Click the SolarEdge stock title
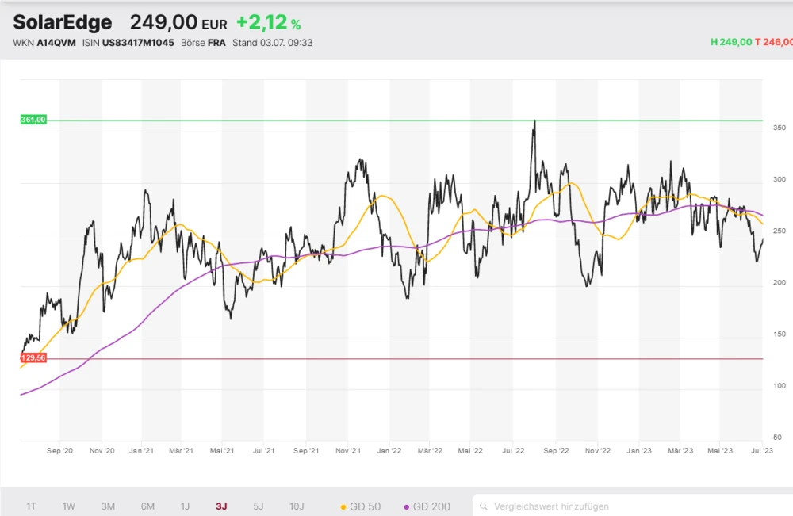The height and width of the screenshot is (516, 793). [63, 22]
